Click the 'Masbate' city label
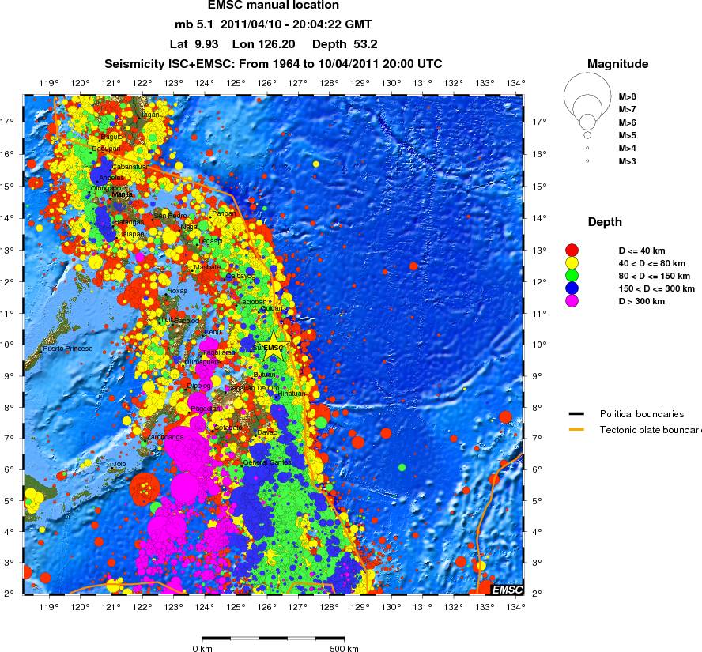This screenshot has height=652, width=702. 207,267
